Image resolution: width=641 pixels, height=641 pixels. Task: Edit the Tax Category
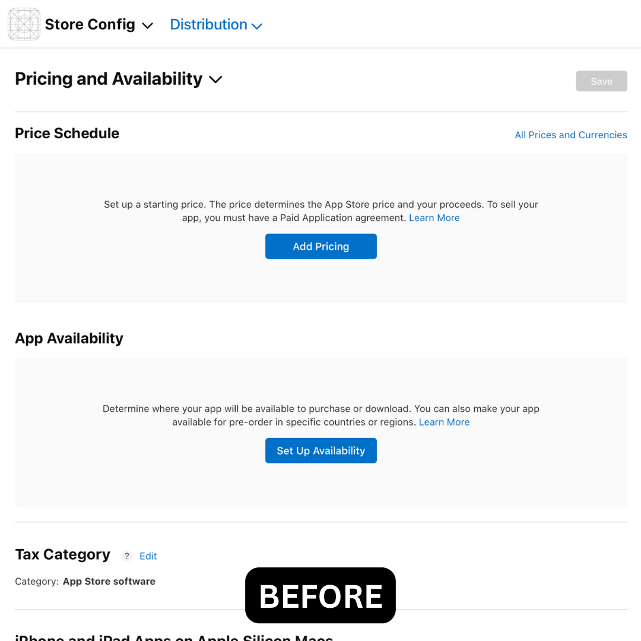pyautogui.click(x=148, y=556)
